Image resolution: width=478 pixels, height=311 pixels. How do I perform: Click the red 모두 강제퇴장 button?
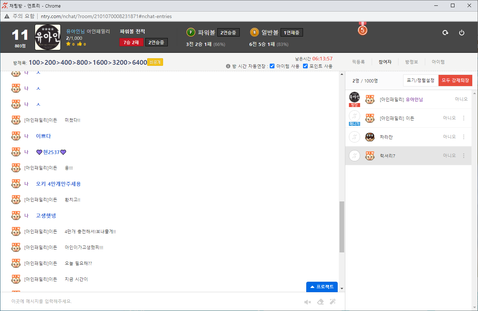click(455, 81)
